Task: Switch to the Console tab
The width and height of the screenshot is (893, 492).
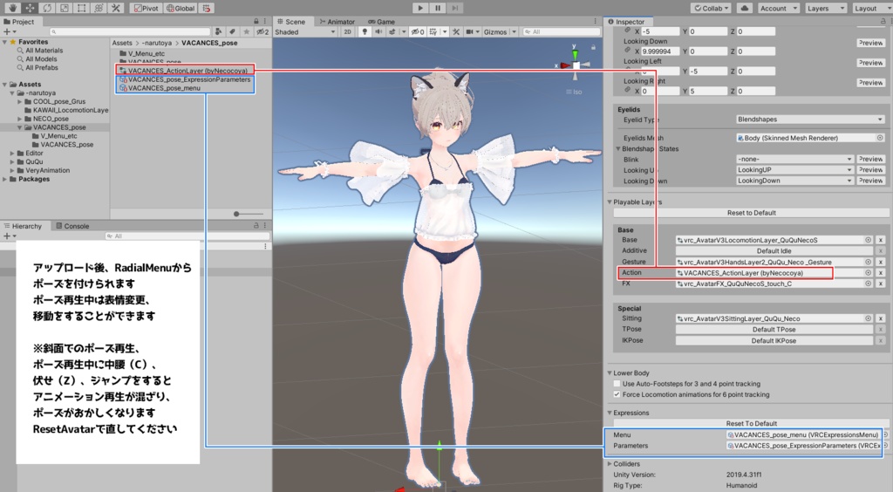Action: click(x=72, y=226)
